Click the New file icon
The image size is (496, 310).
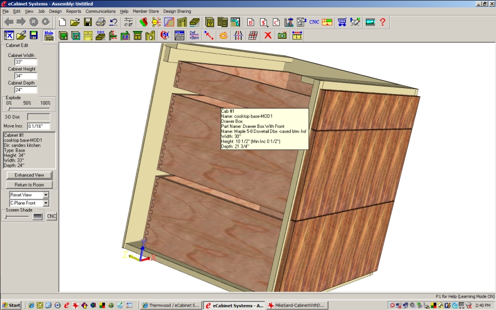(x=62, y=22)
